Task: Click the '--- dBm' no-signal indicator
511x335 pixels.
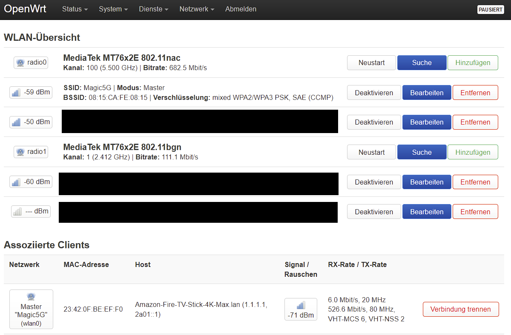Action: [31, 211]
